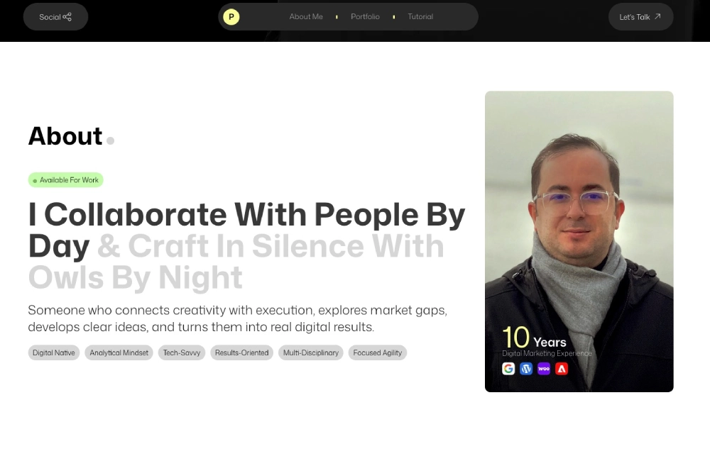Select the Multi-Disciplinary tag
Screen dimensions: 710x461
pyautogui.click(x=311, y=352)
